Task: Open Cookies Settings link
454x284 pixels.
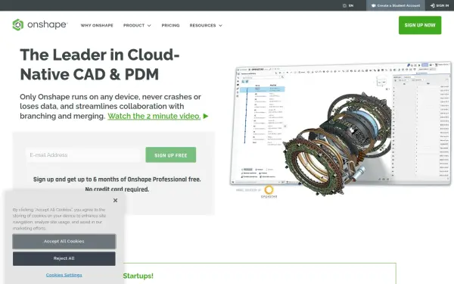Action: click(x=64, y=275)
